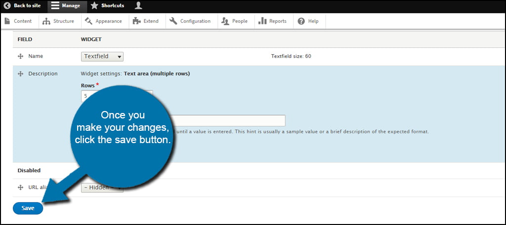This screenshot has width=506, height=225.
Task: Click the WIDGET column header
Action: tap(91, 39)
